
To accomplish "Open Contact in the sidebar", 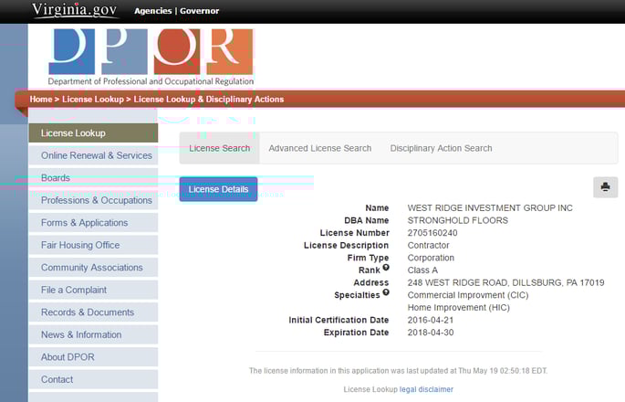I will coord(93,379).
